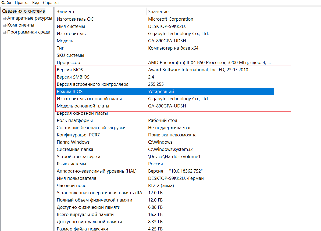Select the Тип row
321x231 pixels.
pyautogui.click(x=165, y=48)
